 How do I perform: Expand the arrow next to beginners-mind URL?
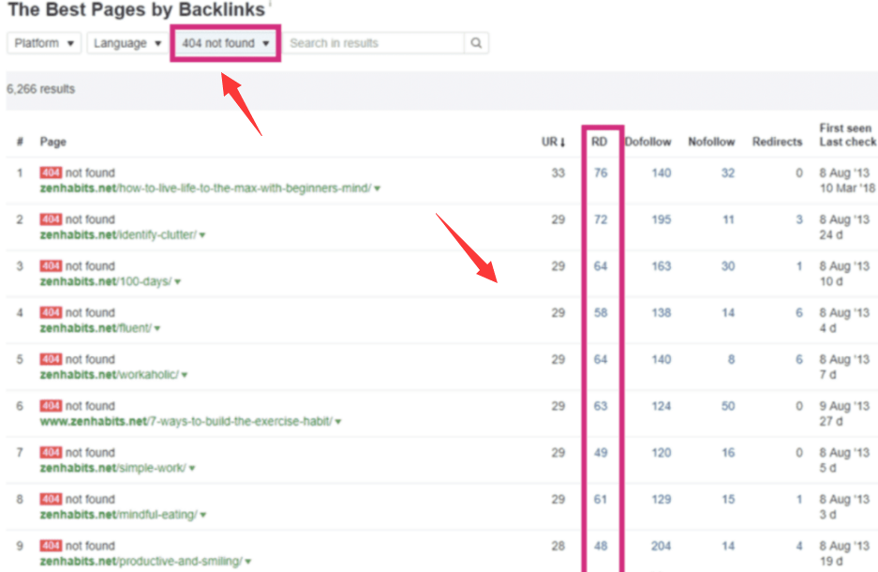(378, 188)
